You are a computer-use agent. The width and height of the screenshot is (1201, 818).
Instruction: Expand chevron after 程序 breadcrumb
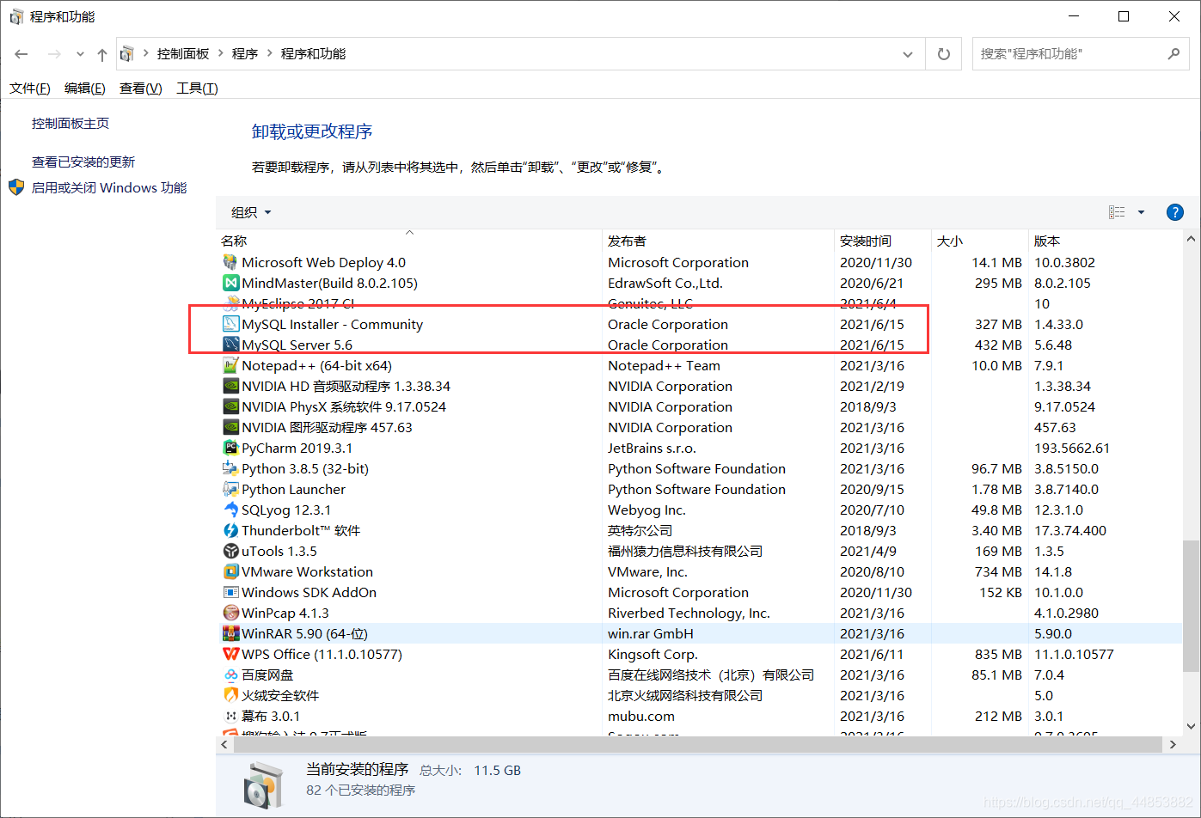(x=269, y=53)
